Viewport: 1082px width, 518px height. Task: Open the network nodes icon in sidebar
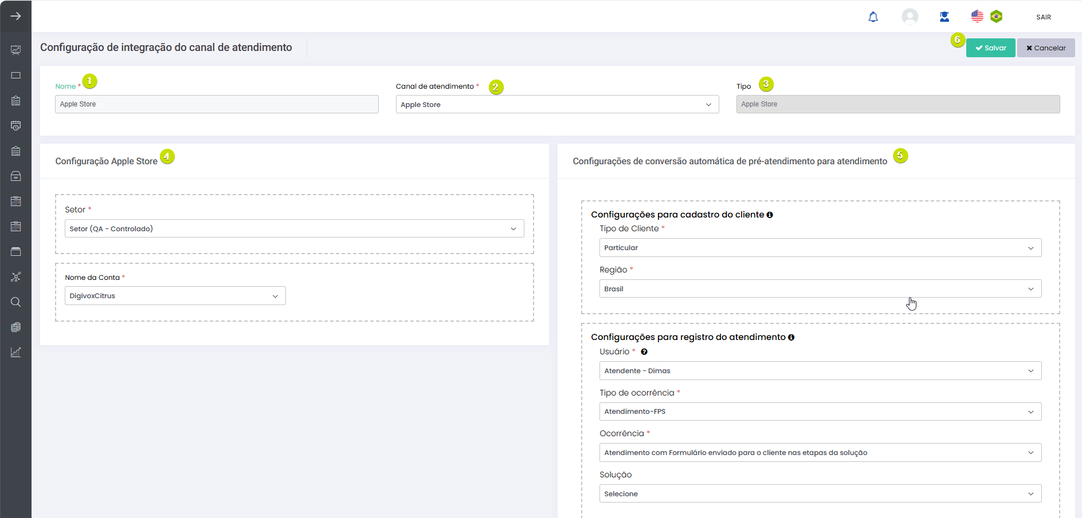(x=15, y=277)
